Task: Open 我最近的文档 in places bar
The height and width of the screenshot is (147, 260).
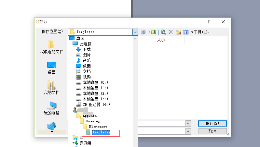Action: pyautogui.click(x=51, y=47)
